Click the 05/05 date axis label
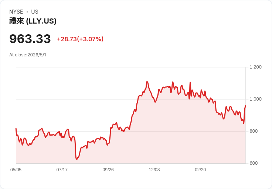This screenshot has height=189, width=272. (16, 170)
